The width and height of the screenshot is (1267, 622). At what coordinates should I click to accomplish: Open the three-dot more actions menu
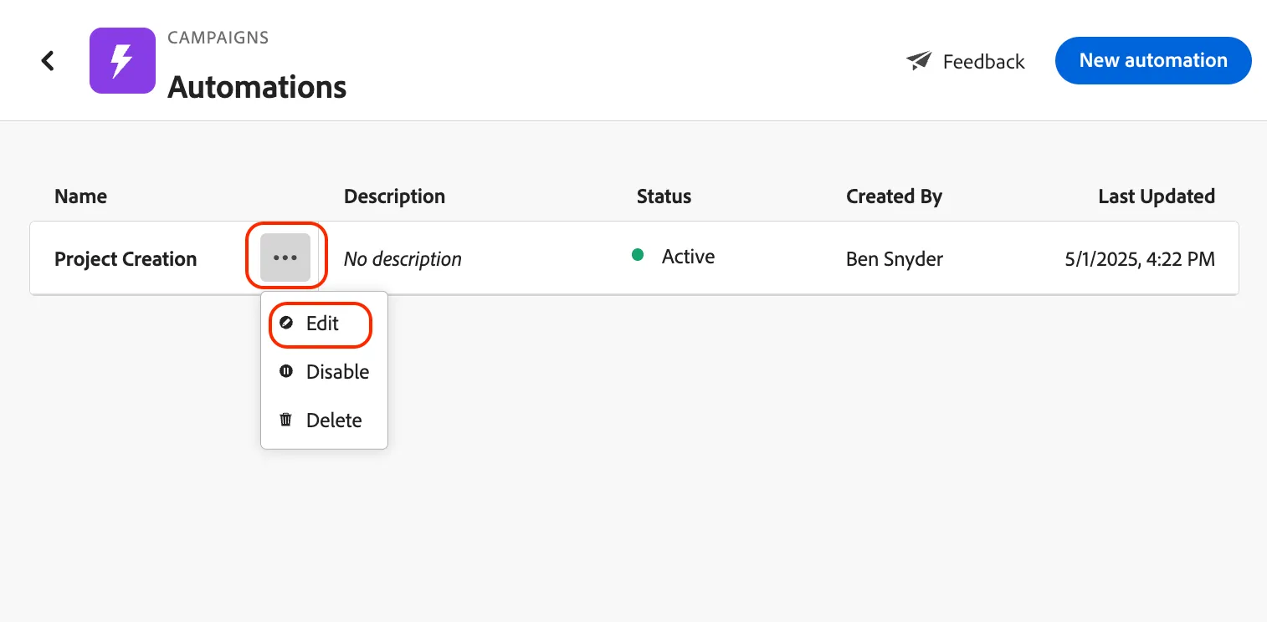[285, 257]
